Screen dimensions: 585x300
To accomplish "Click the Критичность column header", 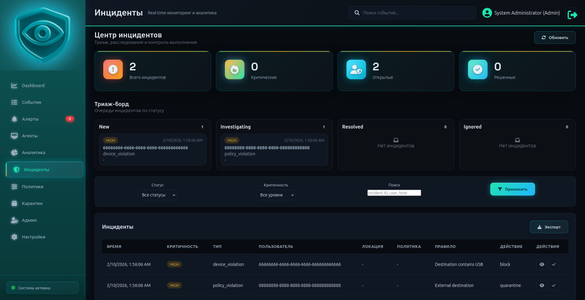I will [x=182, y=246].
